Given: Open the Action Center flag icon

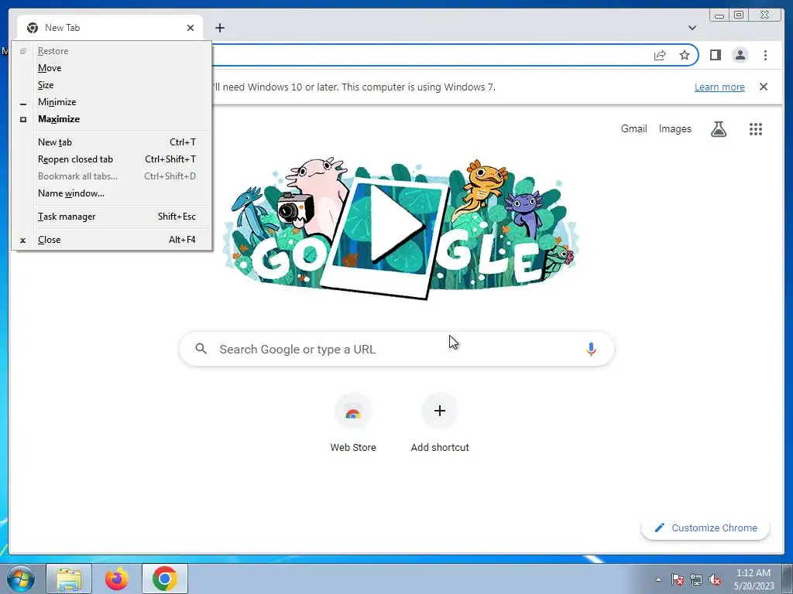Looking at the screenshot, I should (677, 579).
